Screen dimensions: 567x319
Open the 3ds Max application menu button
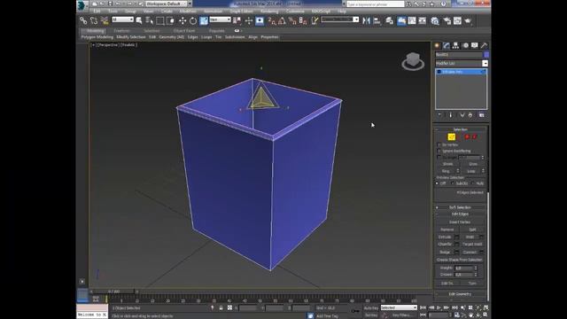pos(81,5)
